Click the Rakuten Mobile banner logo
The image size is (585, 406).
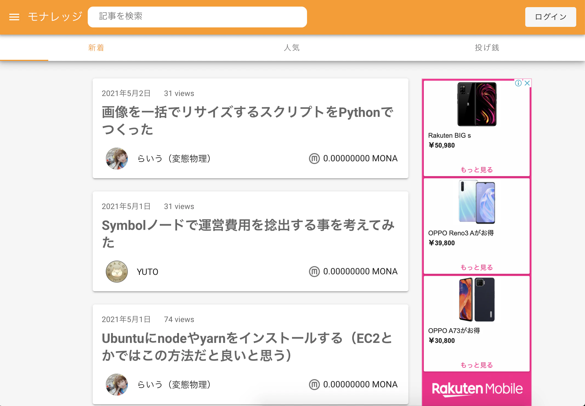click(477, 389)
